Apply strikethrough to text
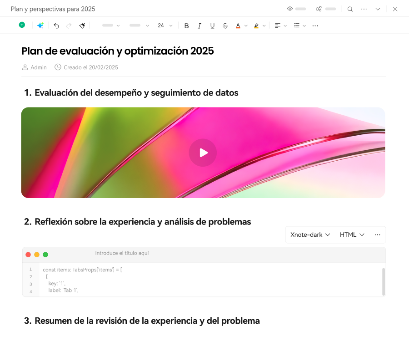This screenshot has width=409, height=347. pos(225,26)
